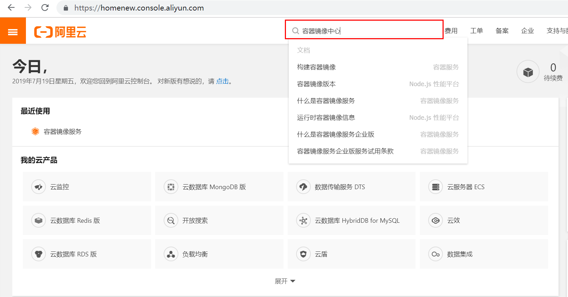Open the 费用 menu
The image size is (568, 297).
coord(451,31)
